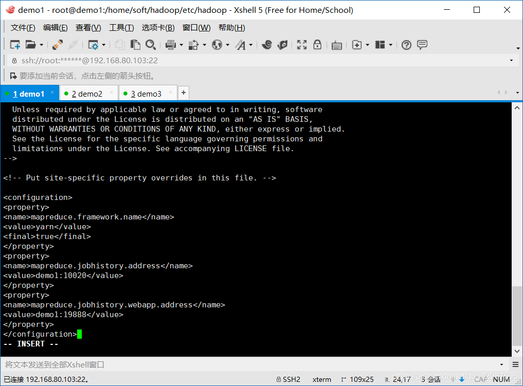
Task: Click the add-session arrow flag icon
Action: 13,76
